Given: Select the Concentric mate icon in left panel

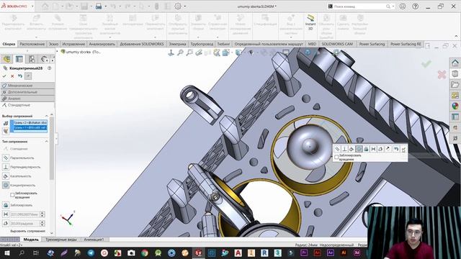Looking at the screenshot, I should click(6, 186).
